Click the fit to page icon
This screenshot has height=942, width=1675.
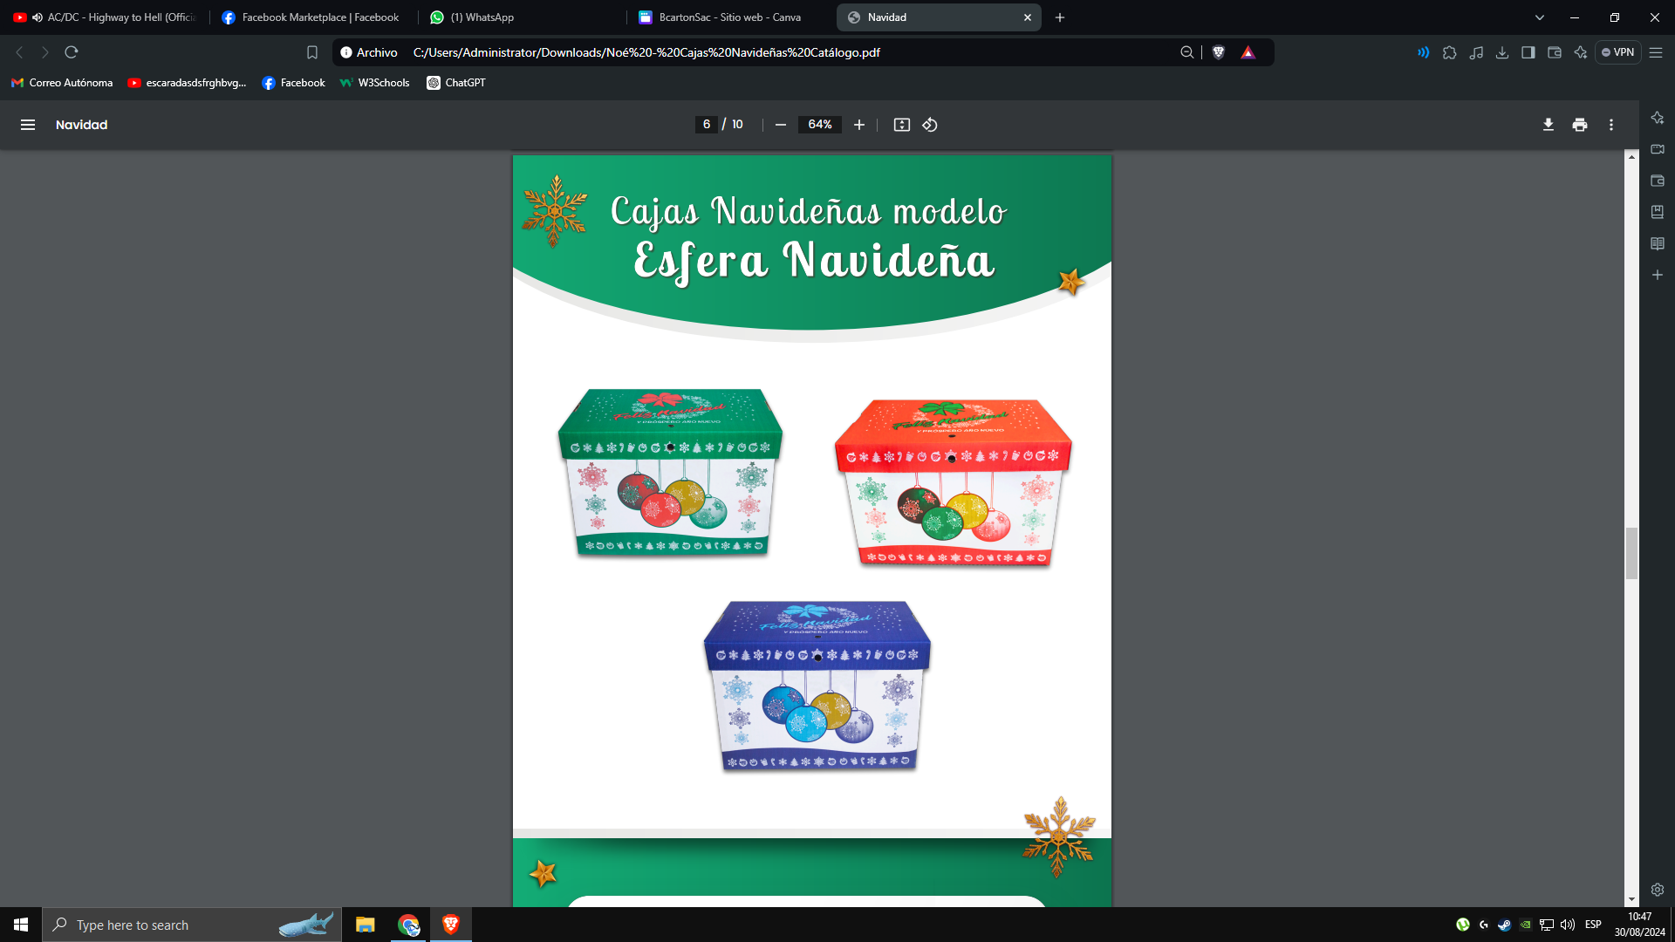pos(902,125)
